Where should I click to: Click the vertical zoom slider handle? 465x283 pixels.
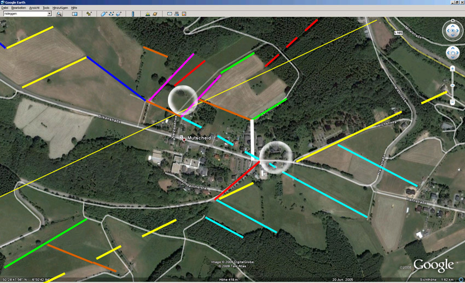(x=452, y=85)
